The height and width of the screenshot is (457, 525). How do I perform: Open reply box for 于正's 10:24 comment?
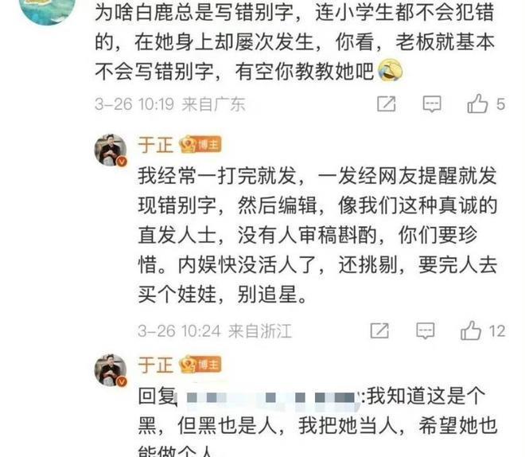(x=426, y=331)
